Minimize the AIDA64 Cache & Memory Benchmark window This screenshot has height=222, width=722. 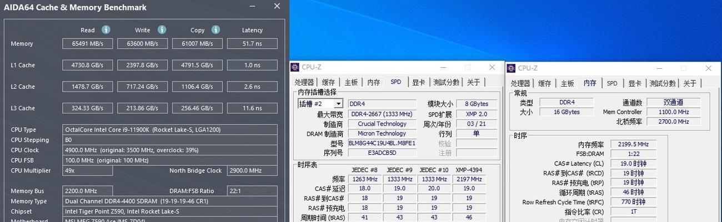point(253,7)
